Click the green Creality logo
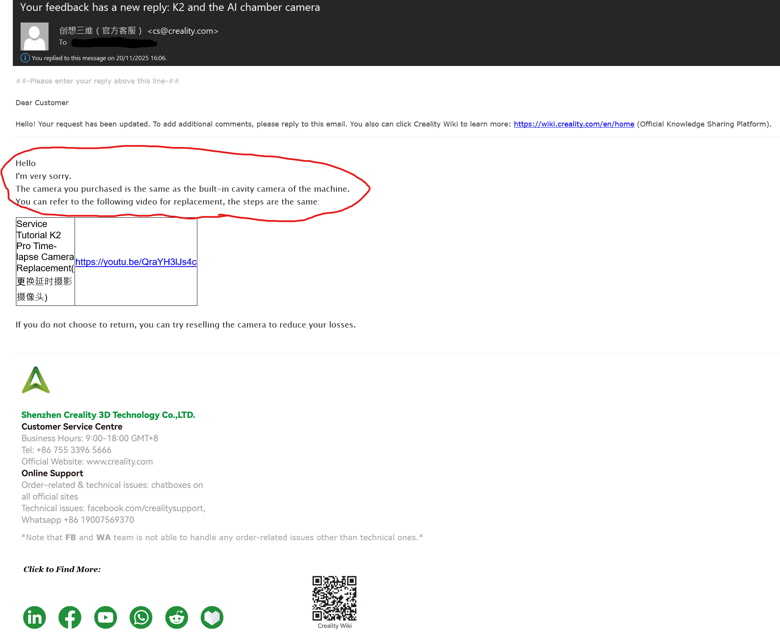The height and width of the screenshot is (638, 780). (36, 380)
